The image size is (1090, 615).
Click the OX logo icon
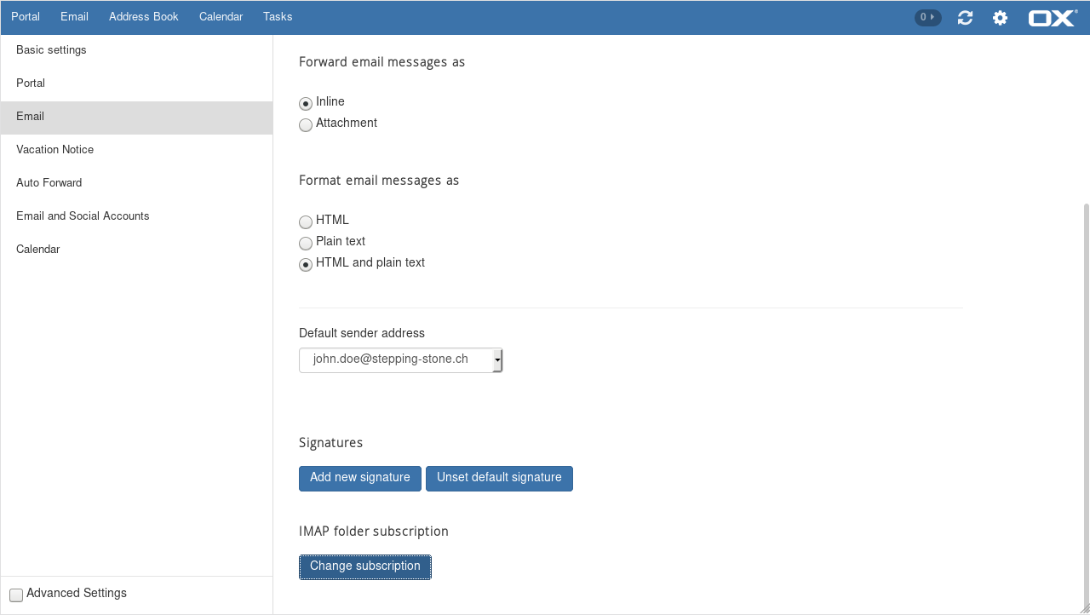[1053, 18]
